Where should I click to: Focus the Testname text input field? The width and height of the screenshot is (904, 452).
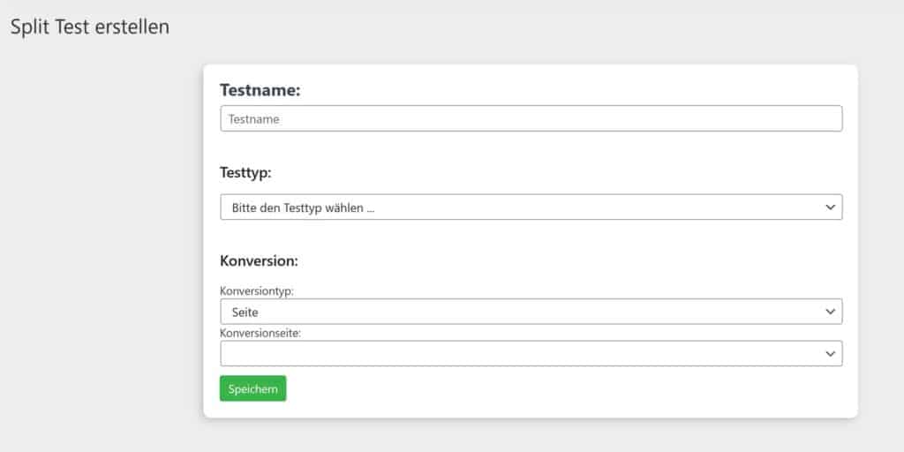[x=531, y=119]
